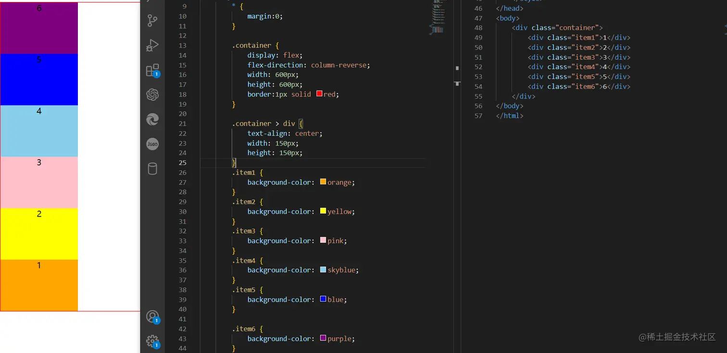Open the Manage settings gear
This screenshot has width=727, height=353.
coord(152,341)
